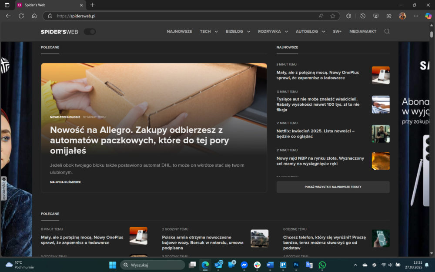This screenshot has height=272, width=435.
Task: Open the privacy settings gear tab
Action: (4, 188)
